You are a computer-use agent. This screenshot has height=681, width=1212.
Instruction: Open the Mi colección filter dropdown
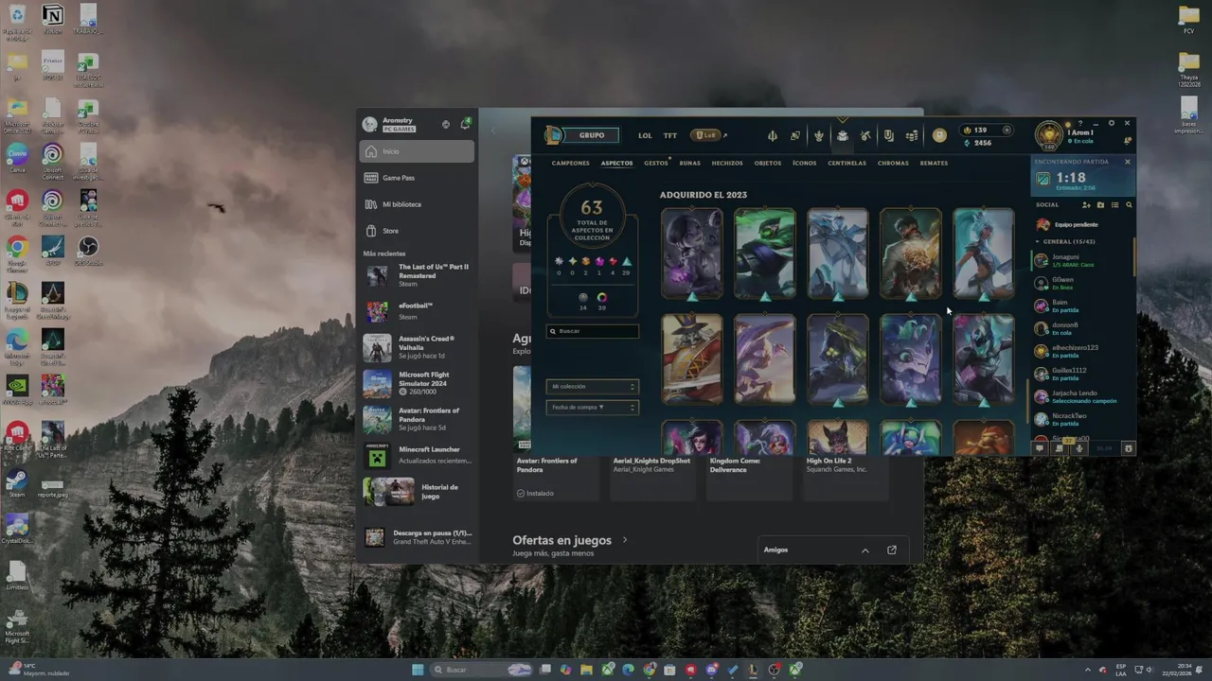point(593,386)
